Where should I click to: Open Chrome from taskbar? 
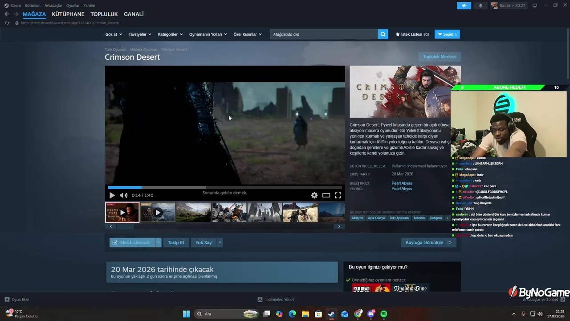(x=358, y=314)
